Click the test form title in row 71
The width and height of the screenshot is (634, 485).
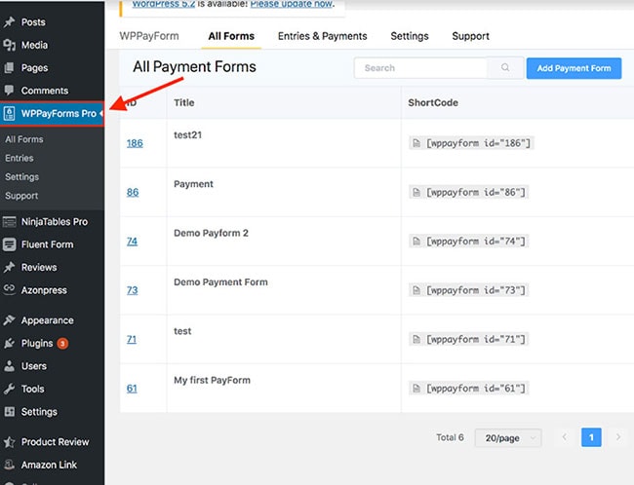[x=182, y=331]
